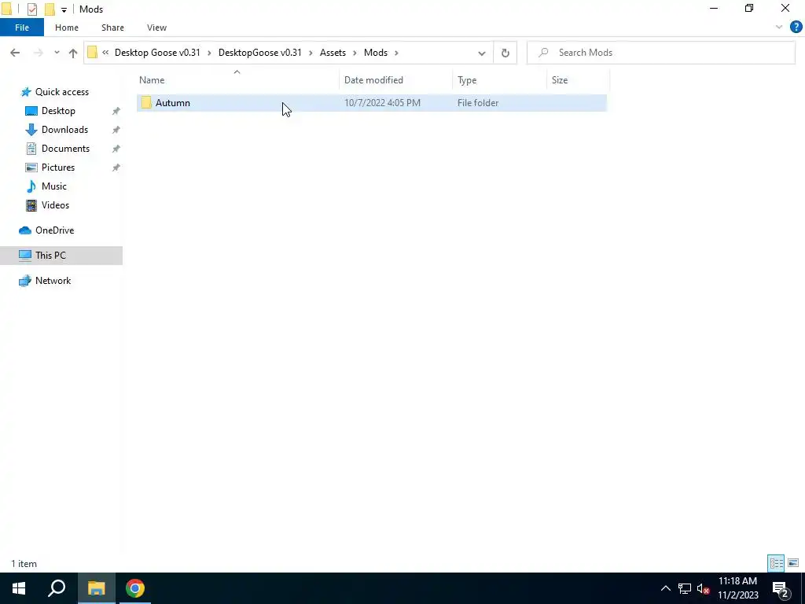Open Pictures in the navigation pane
This screenshot has width=805, height=604.
(58, 168)
